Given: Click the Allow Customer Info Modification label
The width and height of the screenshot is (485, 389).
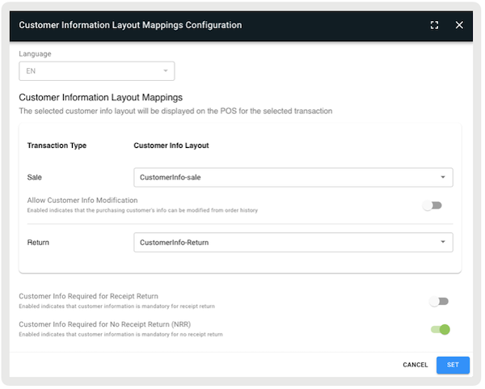Looking at the screenshot, I should [82, 201].
